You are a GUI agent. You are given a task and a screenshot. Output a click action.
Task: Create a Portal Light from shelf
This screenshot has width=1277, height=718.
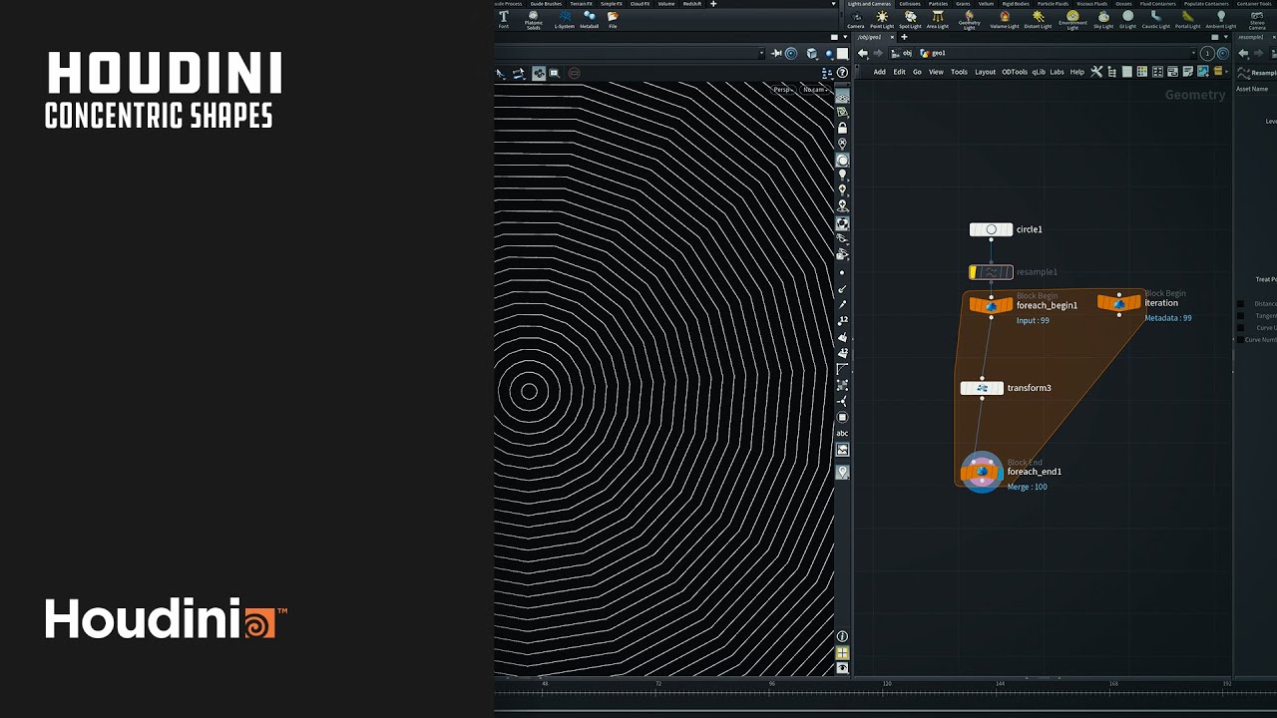click(1188, 19)
